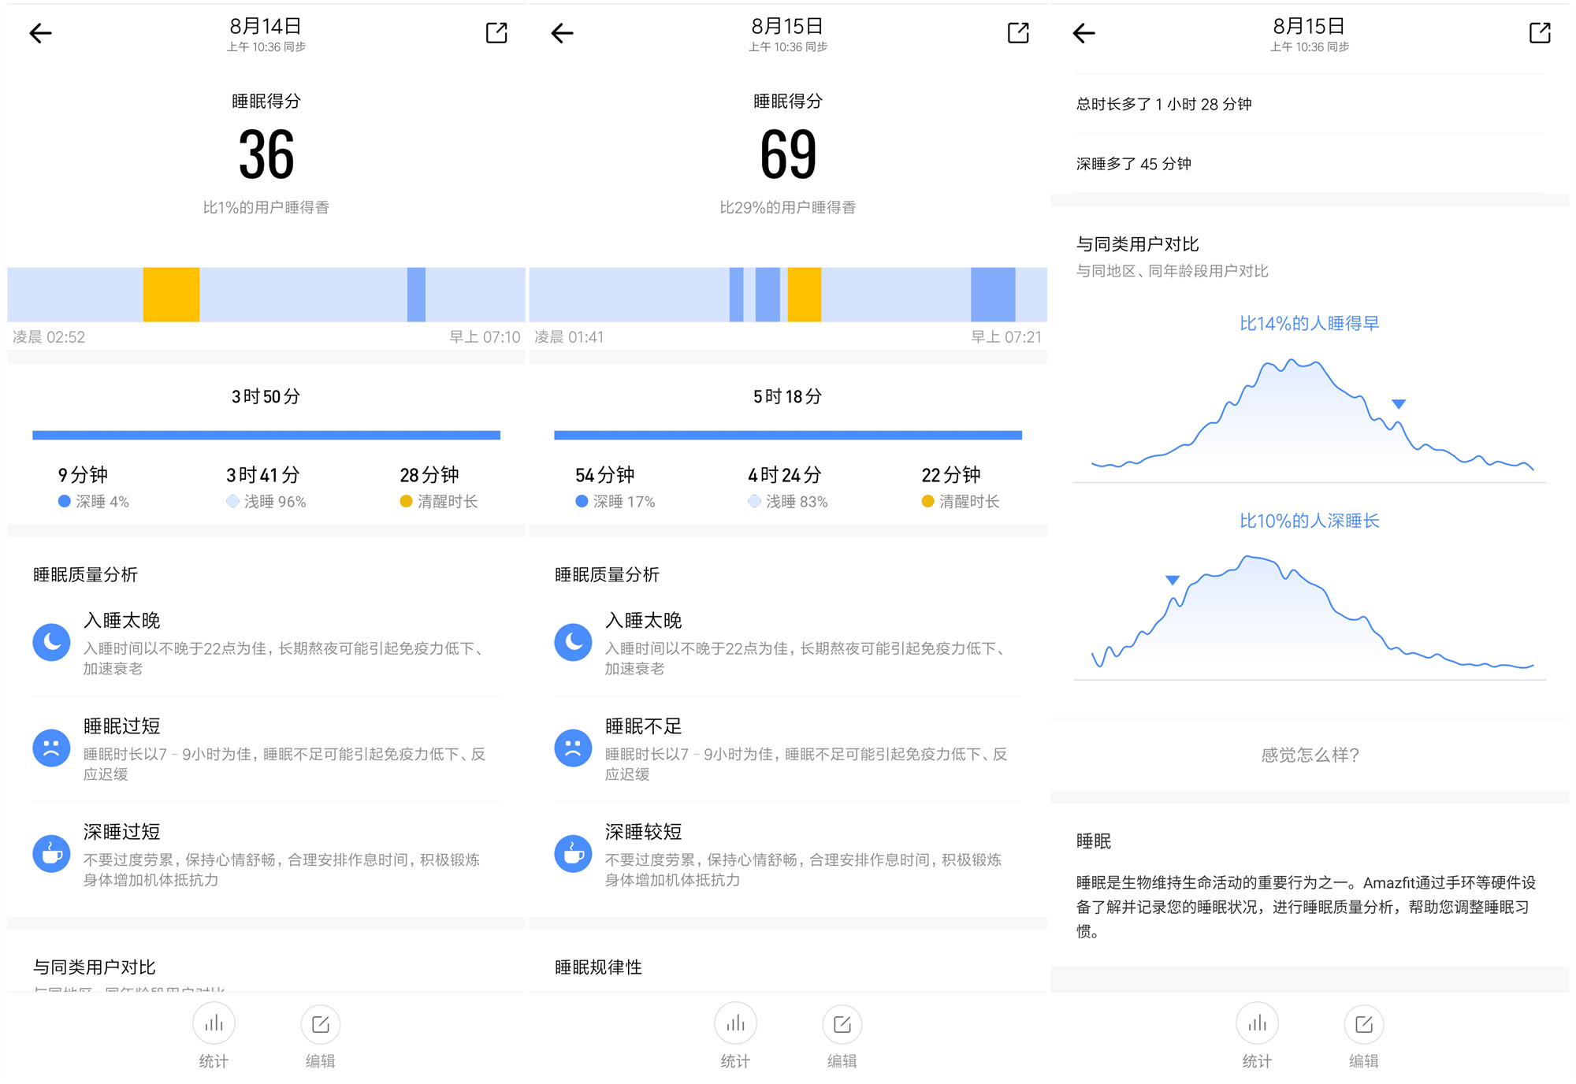Open the 比14%的人睡得早 comparison detail
The width and height of the screenshot is (1576, 1084).
click(x=1307, y=322)
